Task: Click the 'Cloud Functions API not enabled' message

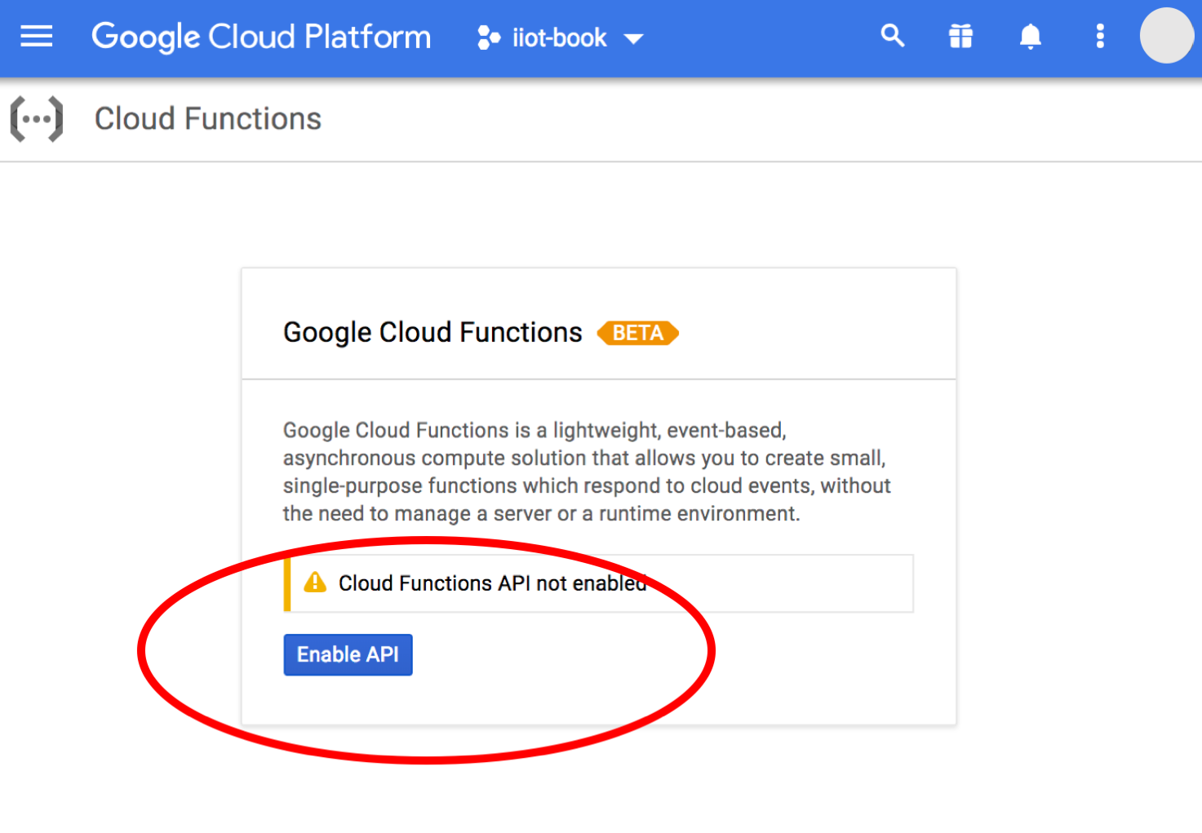Action: click(x=492, y=583)
